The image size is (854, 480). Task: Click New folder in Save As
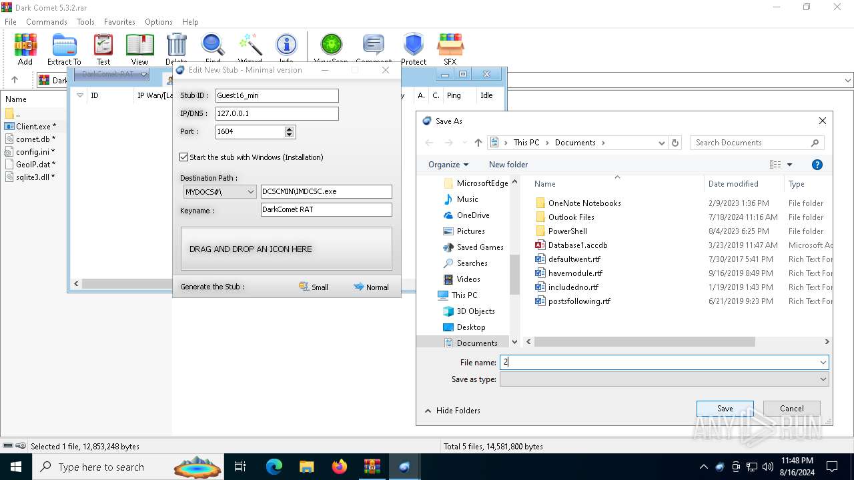coord(508,165)
